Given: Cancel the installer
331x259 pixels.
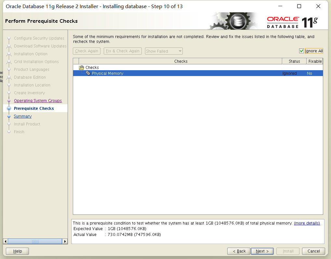Looking at the screenshot, I should coord(313,251).
